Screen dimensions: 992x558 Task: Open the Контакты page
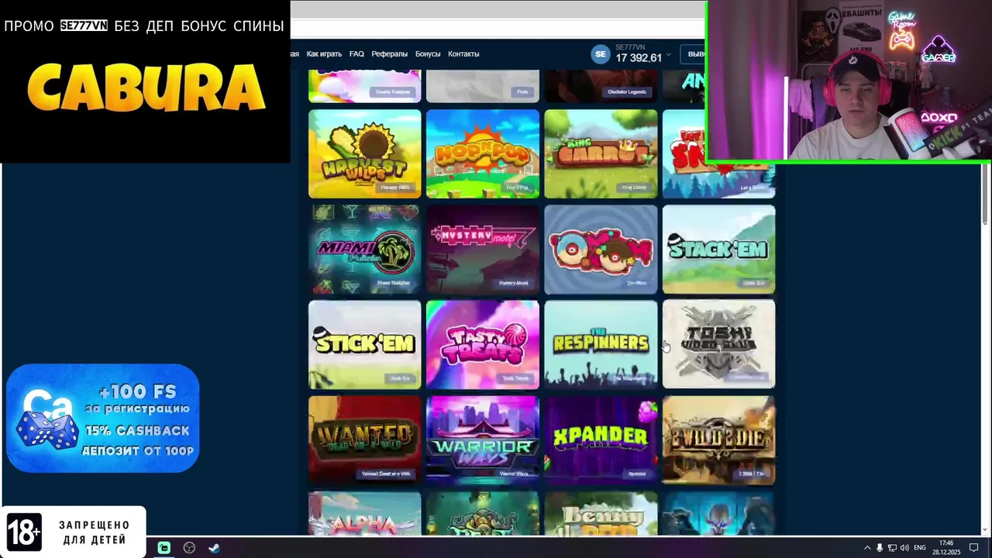click(463, 53)
